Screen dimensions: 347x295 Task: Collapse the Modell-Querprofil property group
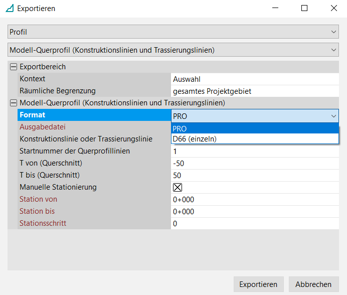pos(13,103)
